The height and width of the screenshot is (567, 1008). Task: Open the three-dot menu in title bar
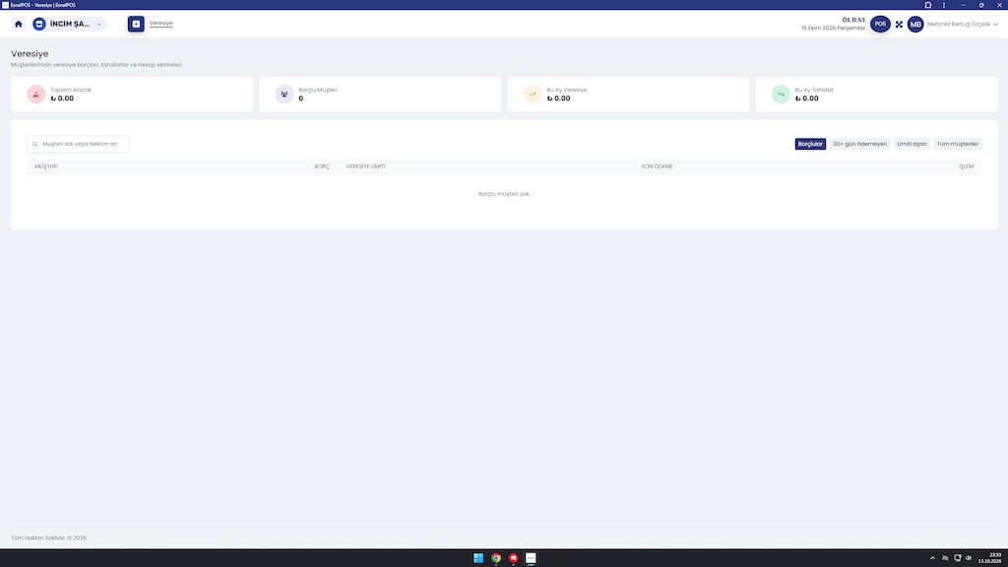(x=944, y=5)
